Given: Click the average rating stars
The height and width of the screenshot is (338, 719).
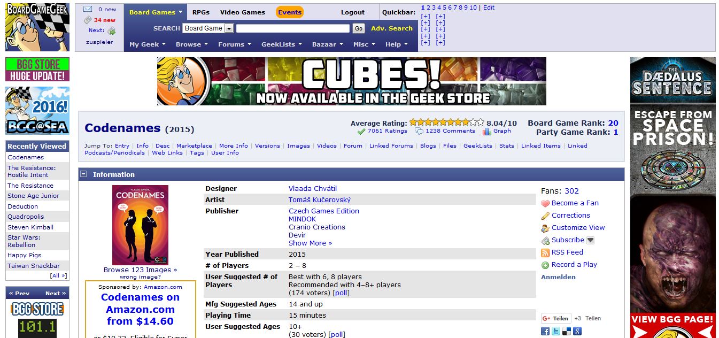Looking at the screenshot, I should coord(447,122).
